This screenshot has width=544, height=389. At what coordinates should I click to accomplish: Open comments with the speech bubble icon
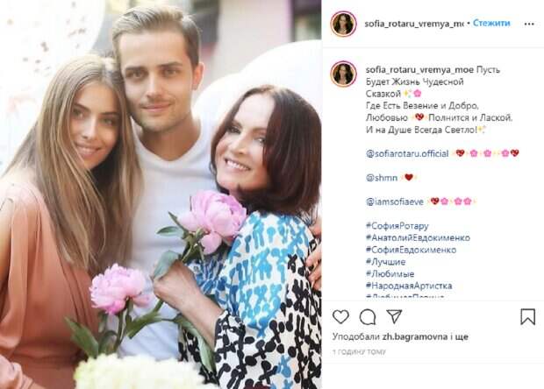[368, 316]
